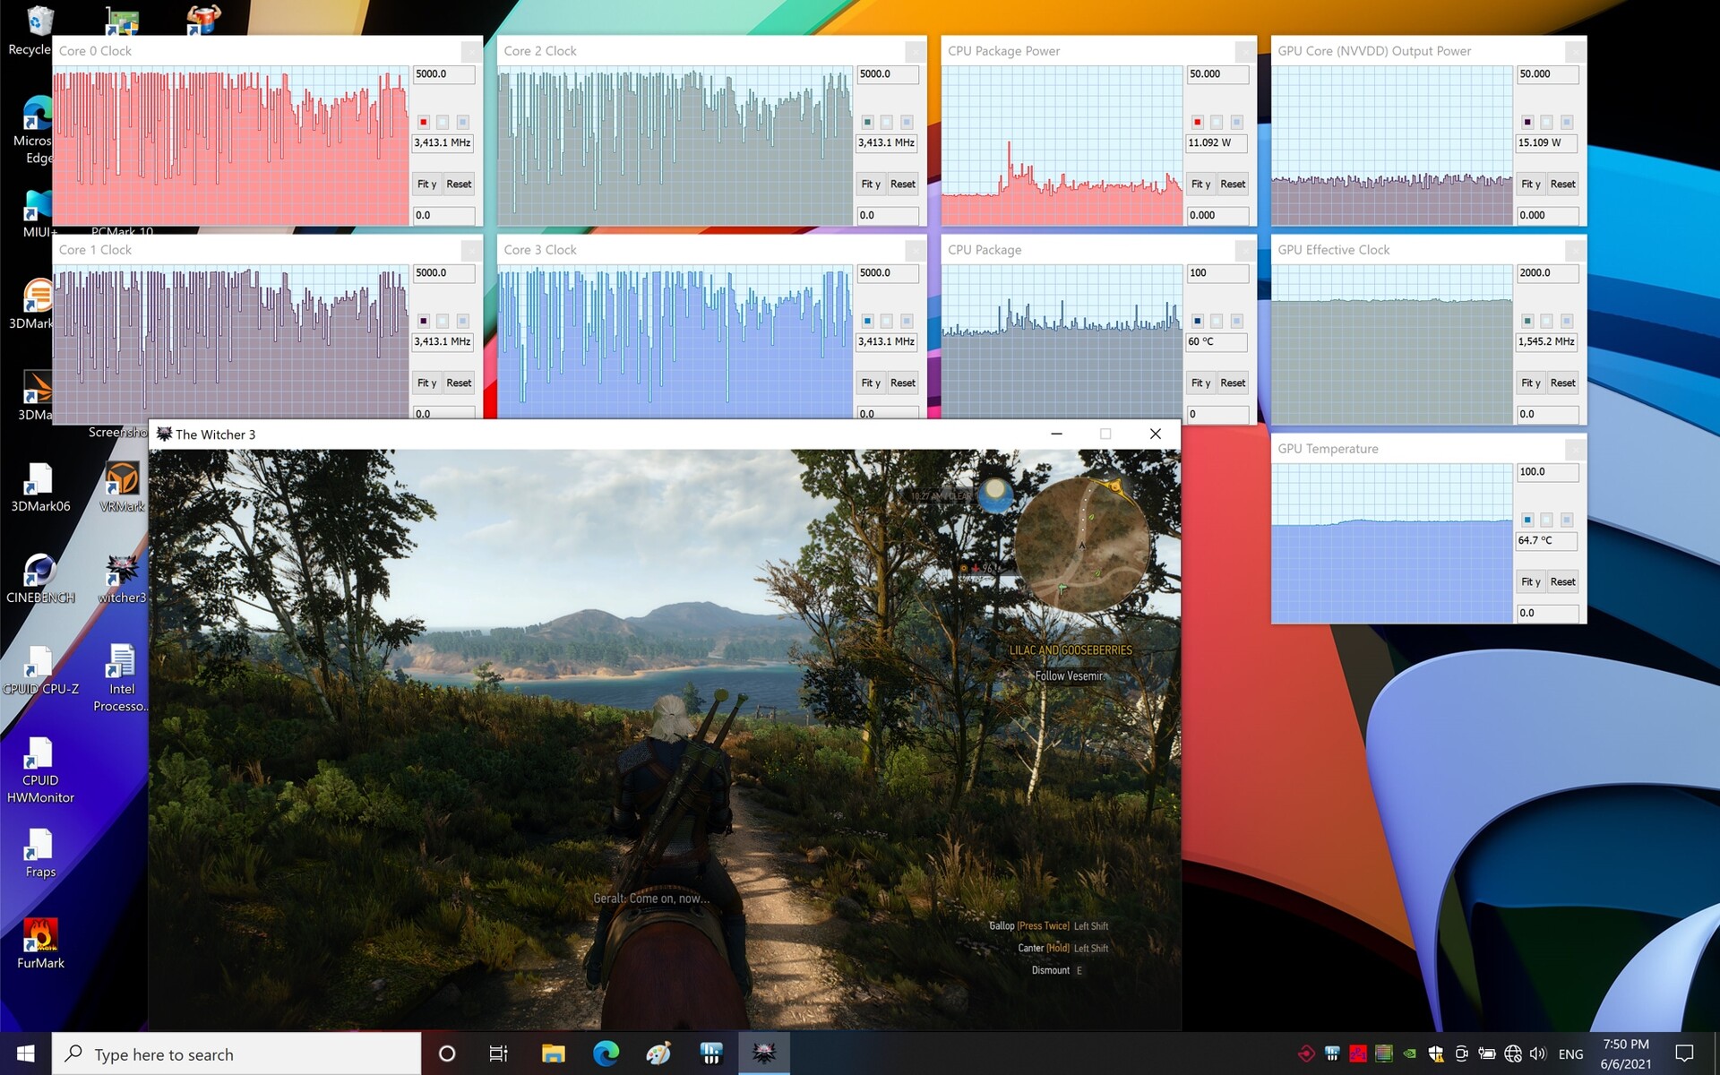Click NVIDIA tray icon in system tray
1720x1075 pixels.
pyautogui.click(x=1409, y=1054)
